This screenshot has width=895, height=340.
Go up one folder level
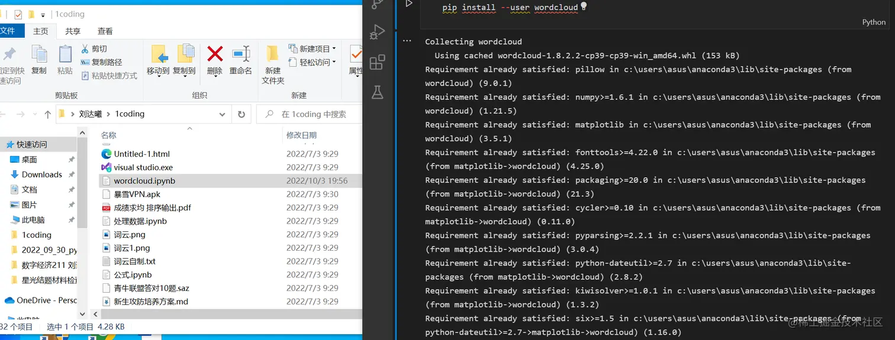pos(48,114)
